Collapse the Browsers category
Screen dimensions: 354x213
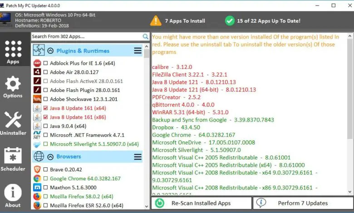pos(50,157)
